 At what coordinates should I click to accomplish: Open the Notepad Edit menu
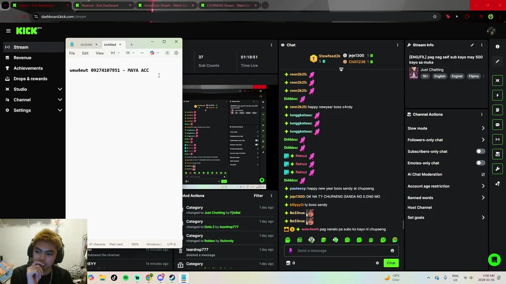point(85,53)
